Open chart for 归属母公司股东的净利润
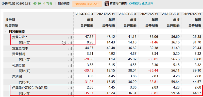The image size is (203, 97). (70, 88)
